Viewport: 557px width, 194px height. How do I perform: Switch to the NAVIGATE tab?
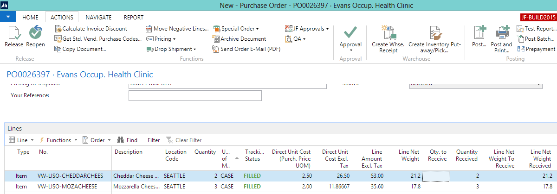point(98,18)
